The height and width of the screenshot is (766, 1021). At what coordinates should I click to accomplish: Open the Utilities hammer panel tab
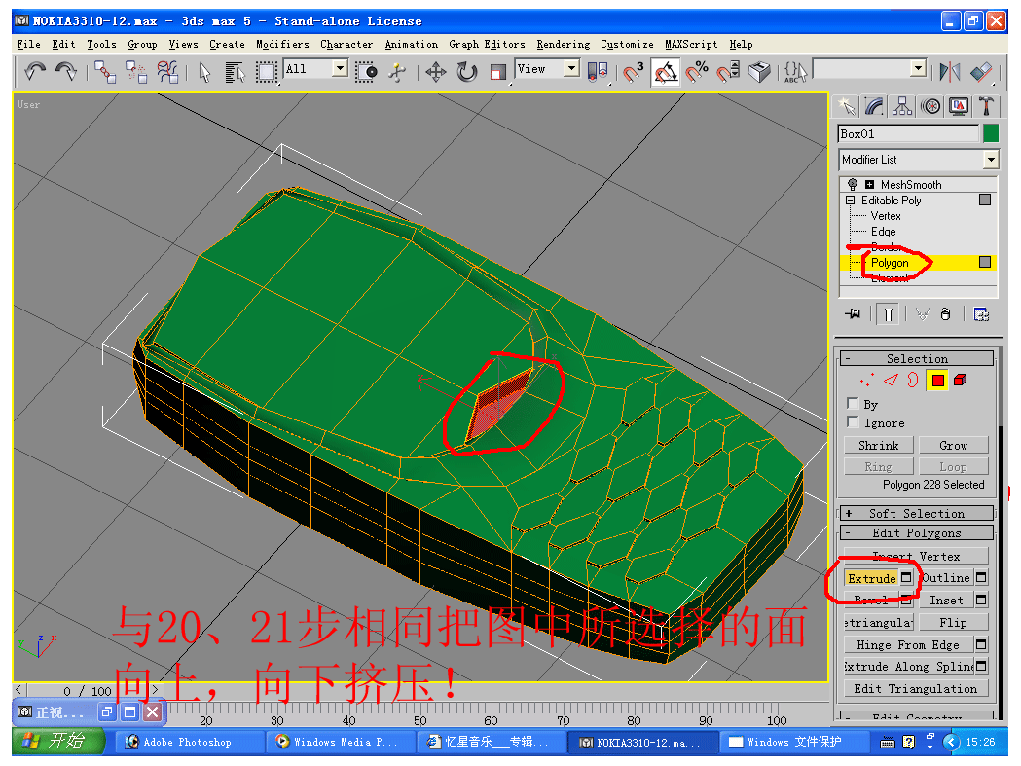click(x=987, y=106)
